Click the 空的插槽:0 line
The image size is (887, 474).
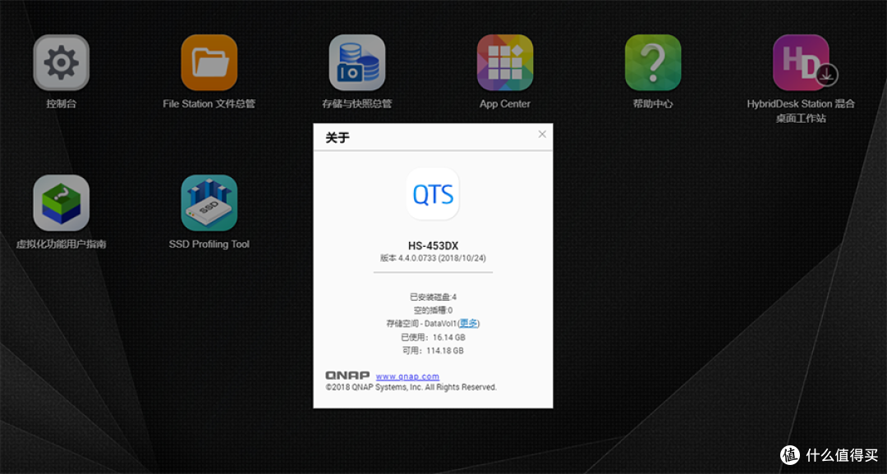(433, 310)
